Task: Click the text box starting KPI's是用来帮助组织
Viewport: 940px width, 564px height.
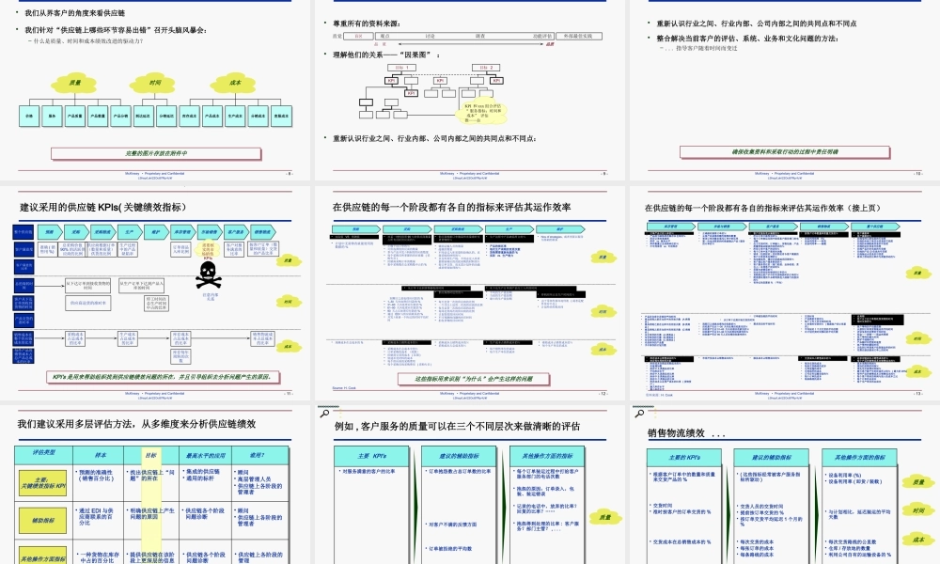Action: [163, 377]
